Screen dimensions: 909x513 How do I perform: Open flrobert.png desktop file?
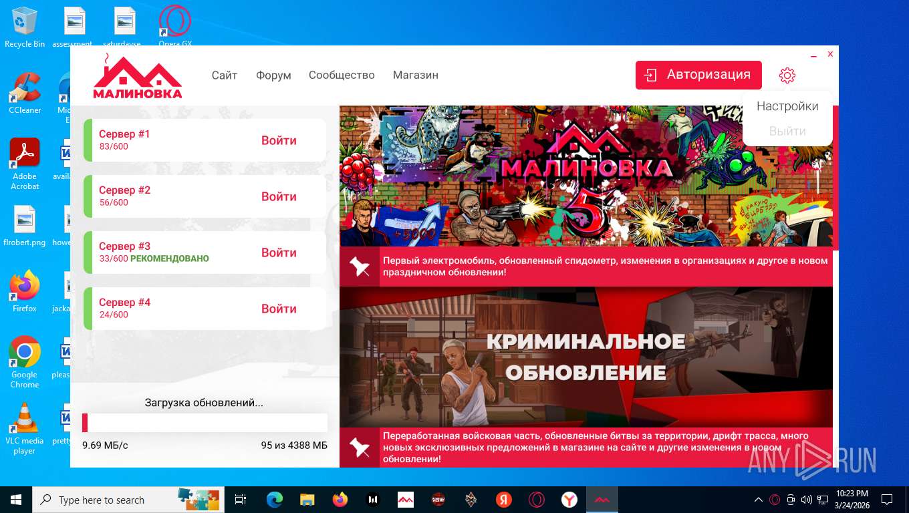tap(25, 226)
